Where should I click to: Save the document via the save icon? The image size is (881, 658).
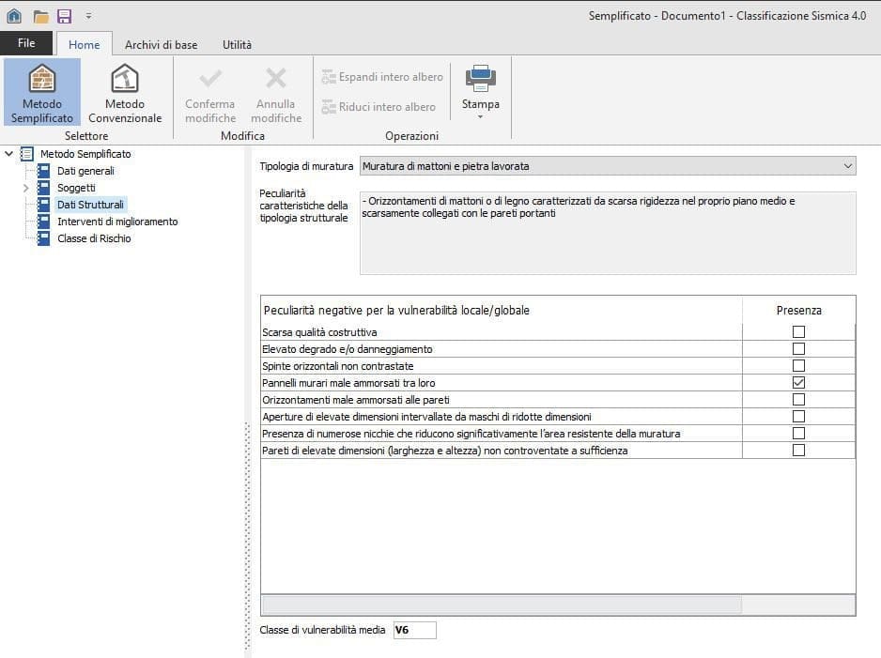(x=62, y=14)
